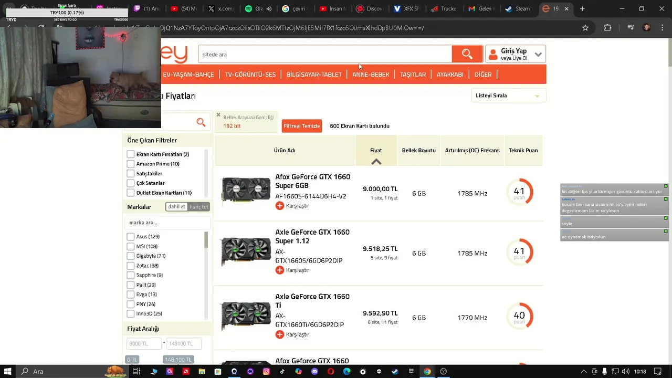The image size is (672, 378).
Task: Click the maximum price slider handle 148.100 TL
Action: 178,360
